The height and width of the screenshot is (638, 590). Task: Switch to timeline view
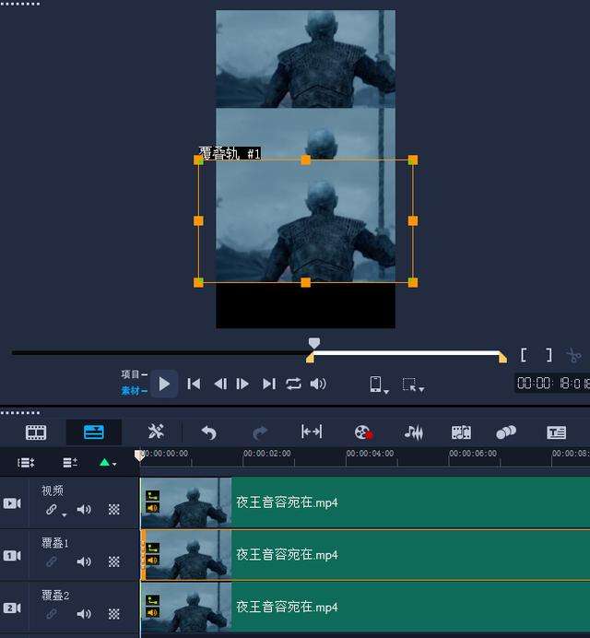point(94,432)
